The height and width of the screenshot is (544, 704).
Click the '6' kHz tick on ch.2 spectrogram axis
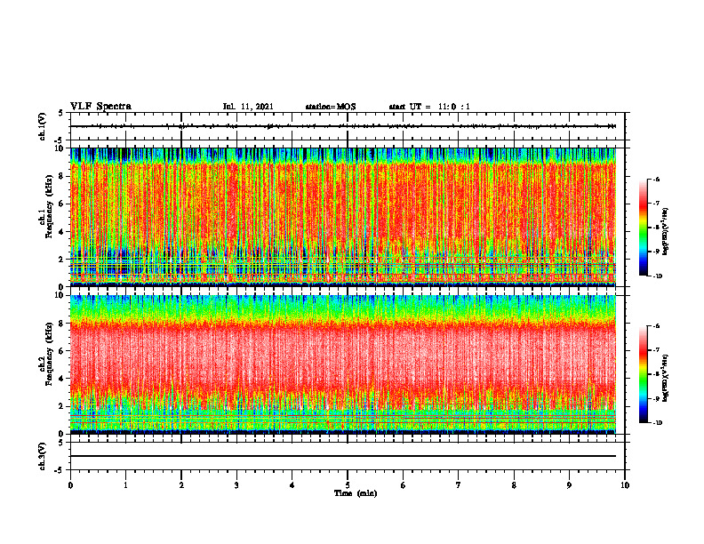(61, 350)
